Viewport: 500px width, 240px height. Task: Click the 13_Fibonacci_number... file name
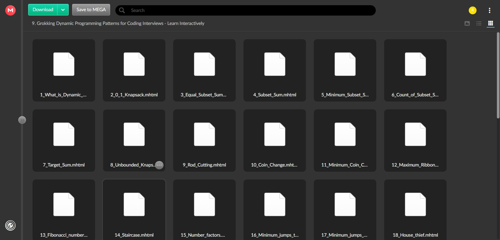[x=64, y=235]
